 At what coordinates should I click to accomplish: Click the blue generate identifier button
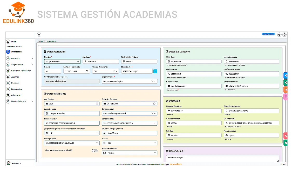pyautogui.click(x=155, y=71)
